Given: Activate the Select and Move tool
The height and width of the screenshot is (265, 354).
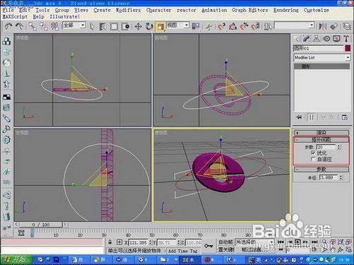Looking at the screenshot, I should 138,27.
